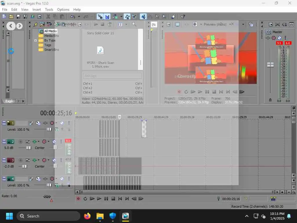Screen dimensions: 297x223
Task: Go back with the Explorer back arrow
Action: click(x=11, y=26)
